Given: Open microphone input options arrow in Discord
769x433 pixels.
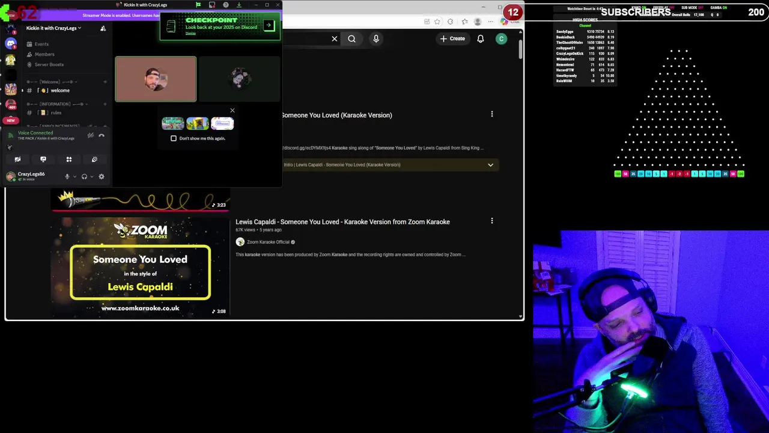Looking at the screenshot, I should click(74, 176).
